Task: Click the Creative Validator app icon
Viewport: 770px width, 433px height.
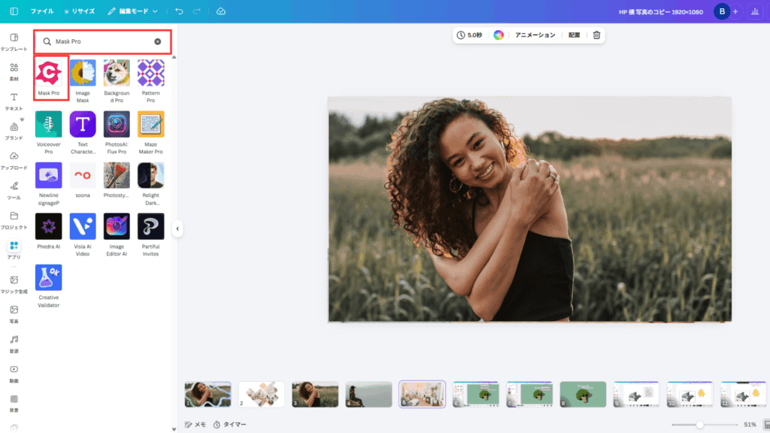Action: (49, 278)
